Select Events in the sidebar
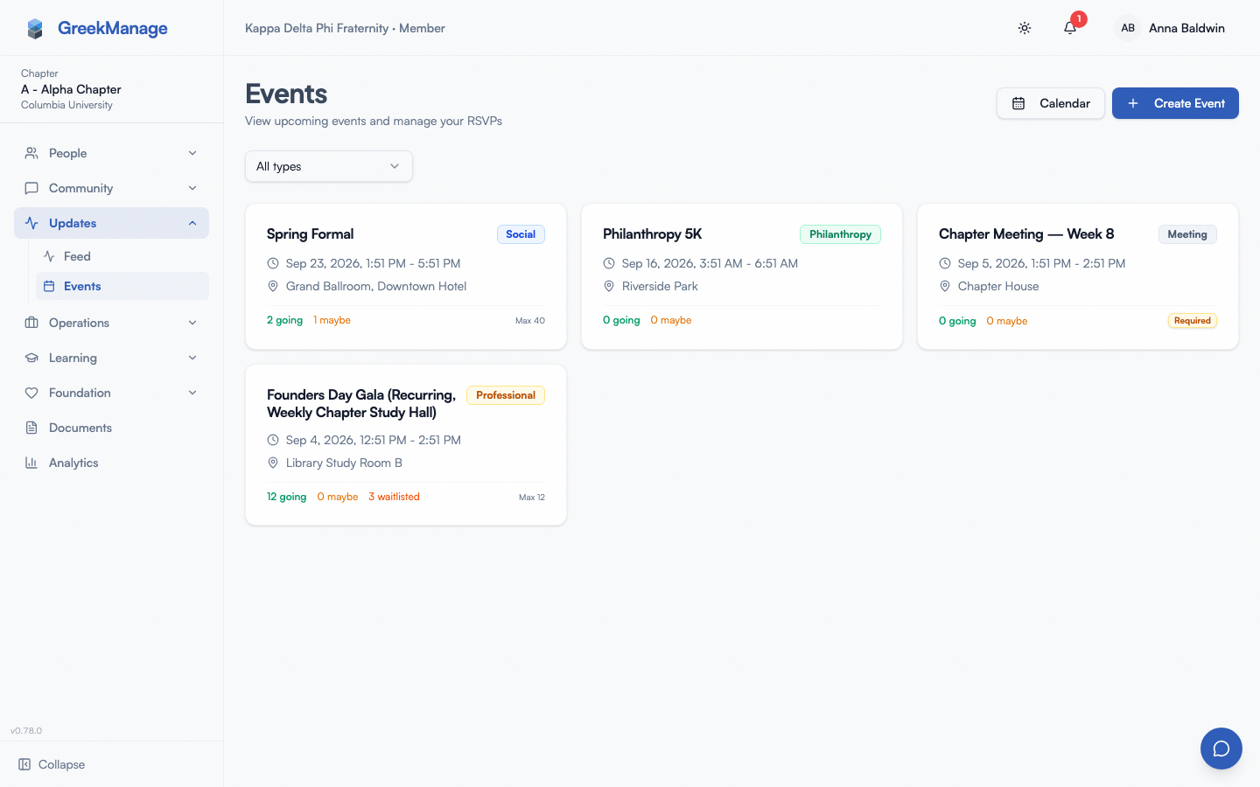 pos(122,286)
